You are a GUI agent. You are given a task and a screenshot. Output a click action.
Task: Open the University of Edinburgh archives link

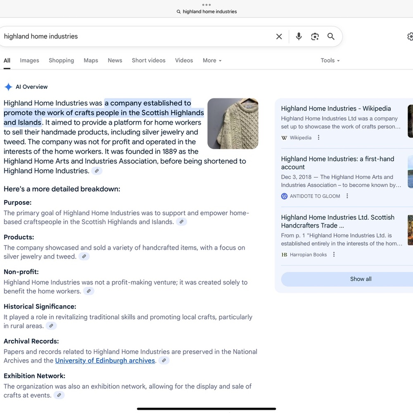pos(105,361)
